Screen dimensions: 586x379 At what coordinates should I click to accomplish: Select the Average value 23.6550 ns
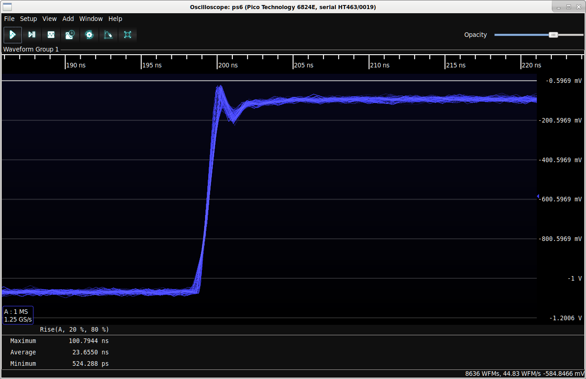91,352
